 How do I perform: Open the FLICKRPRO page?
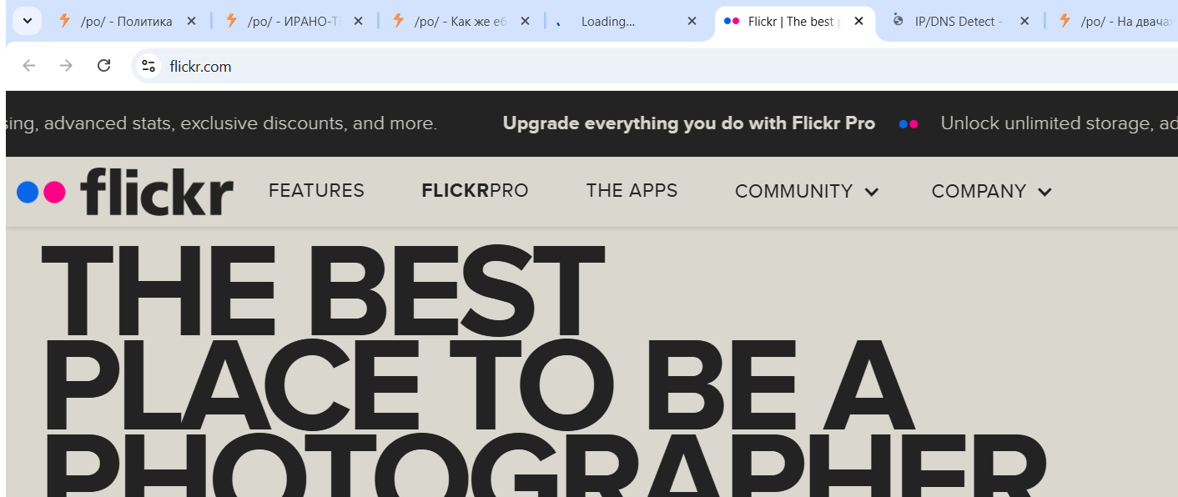475,191
